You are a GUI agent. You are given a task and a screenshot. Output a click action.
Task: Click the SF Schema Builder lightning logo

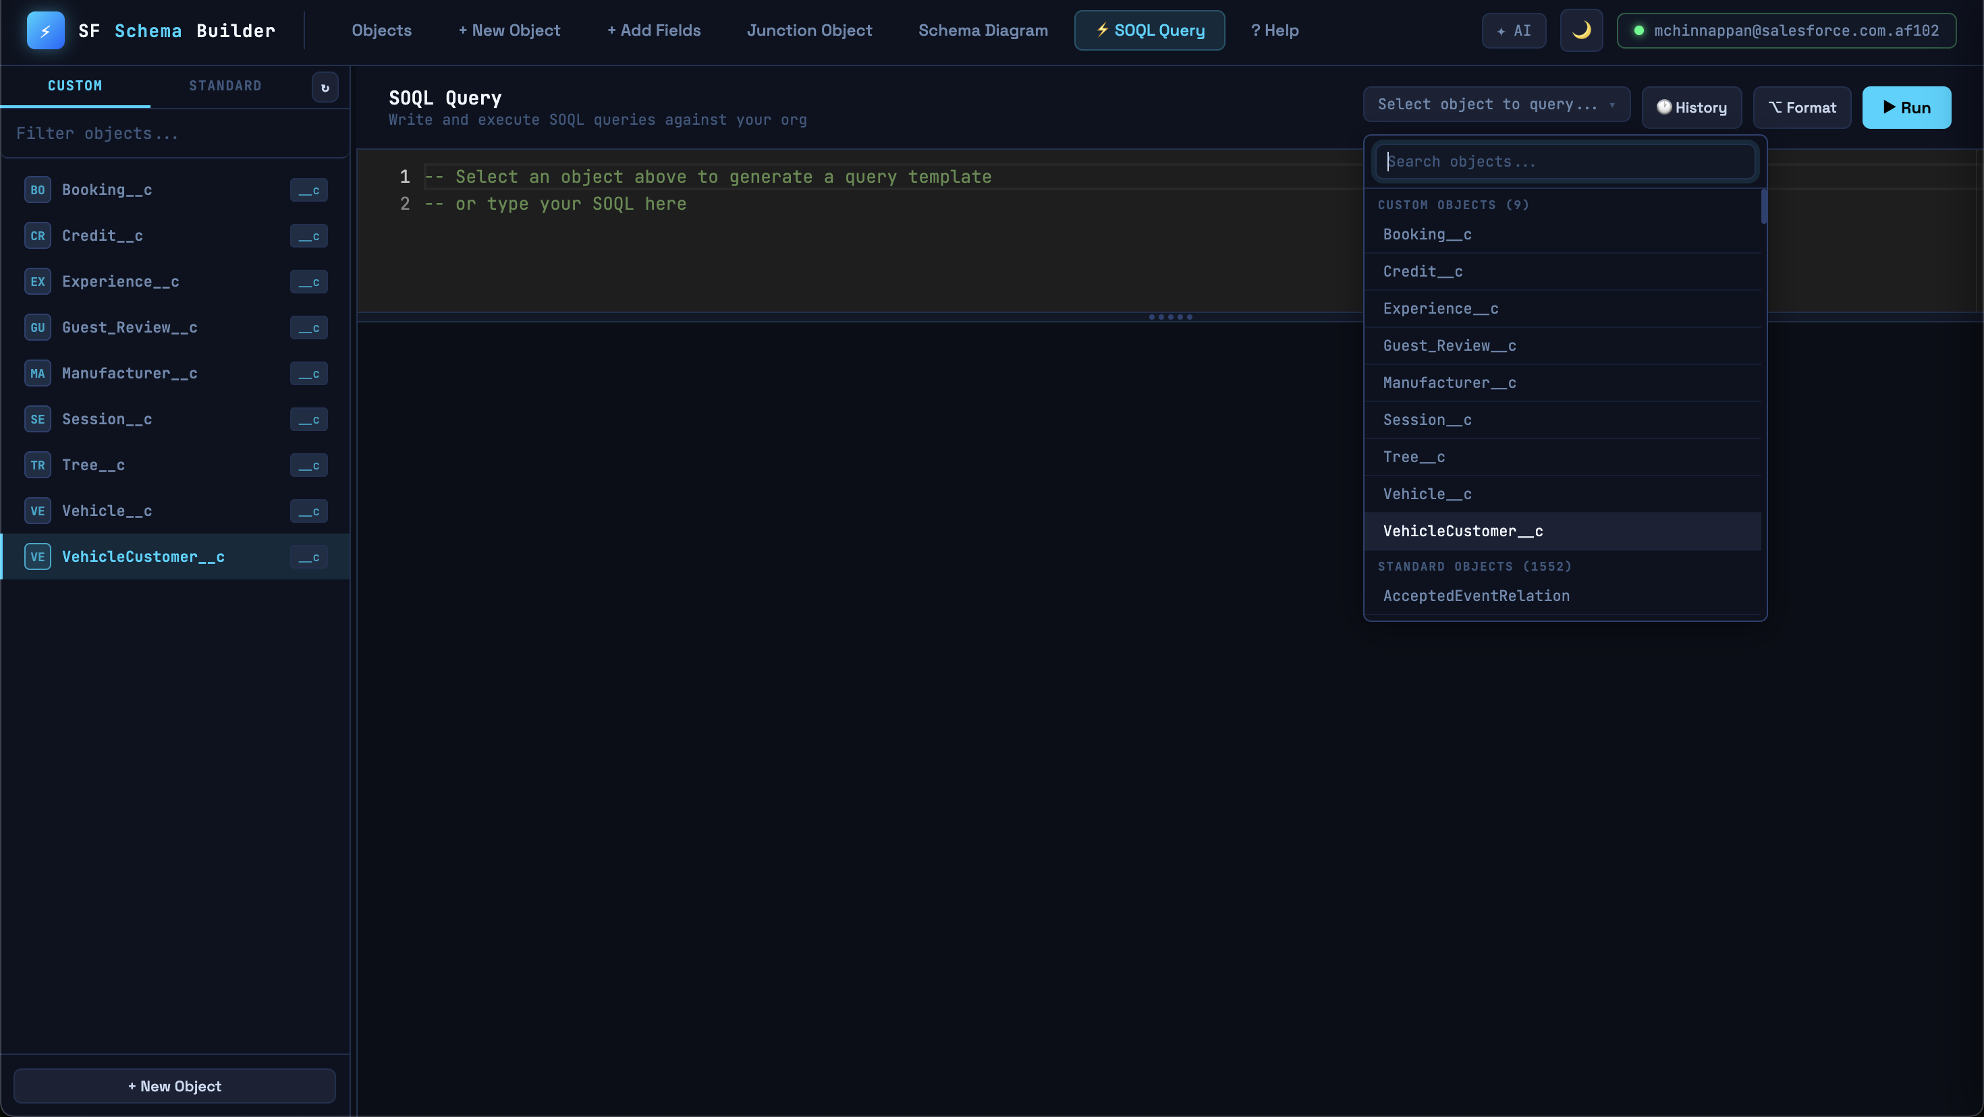[45, 31]
